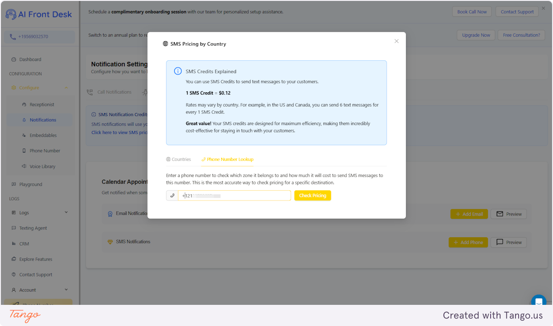Open Dashboard from the sidebar

[x=30, y=59]
